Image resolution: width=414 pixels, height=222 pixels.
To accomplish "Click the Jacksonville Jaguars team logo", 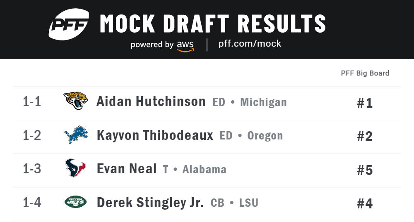I will [75, 101].
